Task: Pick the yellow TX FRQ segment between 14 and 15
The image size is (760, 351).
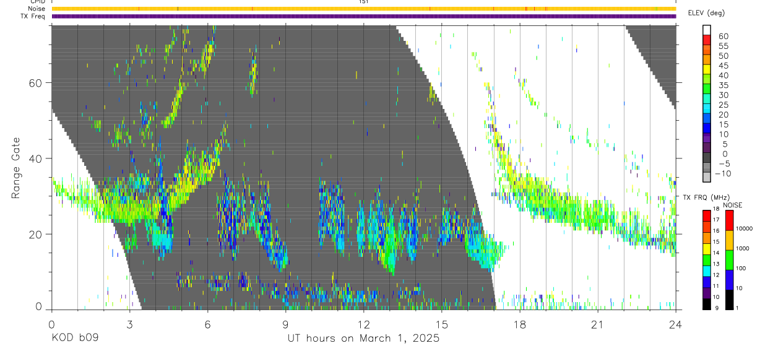Action: tap(707, 249)
